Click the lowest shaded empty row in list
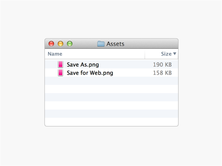This screenshot has width=222, height=166. coord(112,114)
